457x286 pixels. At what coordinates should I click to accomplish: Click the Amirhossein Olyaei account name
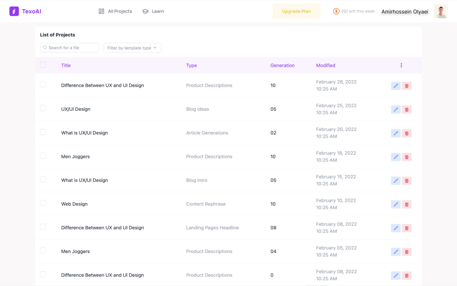405,12
